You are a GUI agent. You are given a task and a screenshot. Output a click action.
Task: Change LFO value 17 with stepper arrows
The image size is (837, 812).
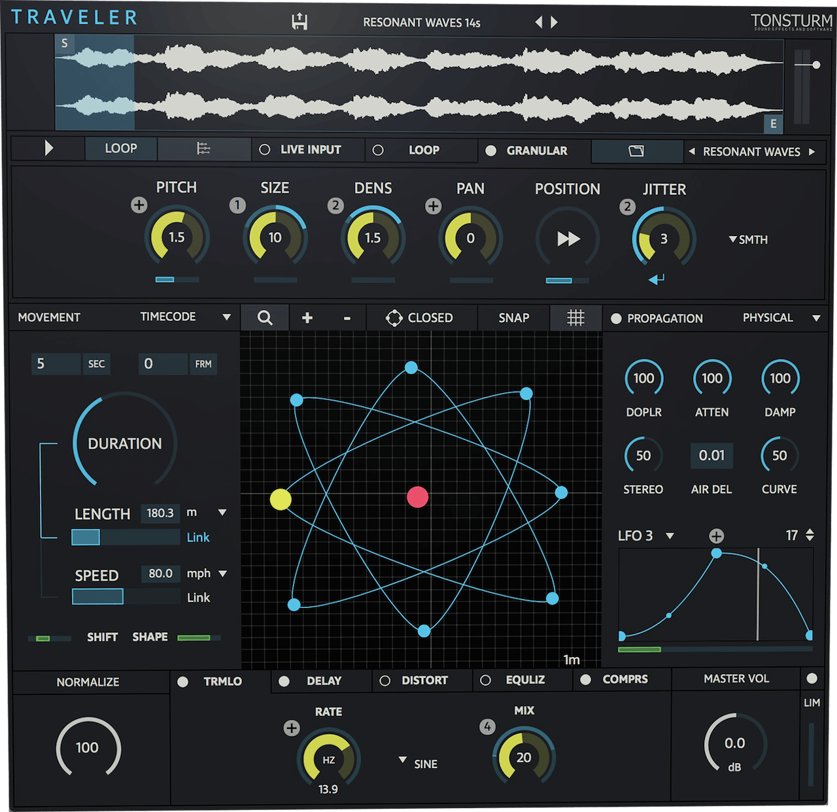810,535
